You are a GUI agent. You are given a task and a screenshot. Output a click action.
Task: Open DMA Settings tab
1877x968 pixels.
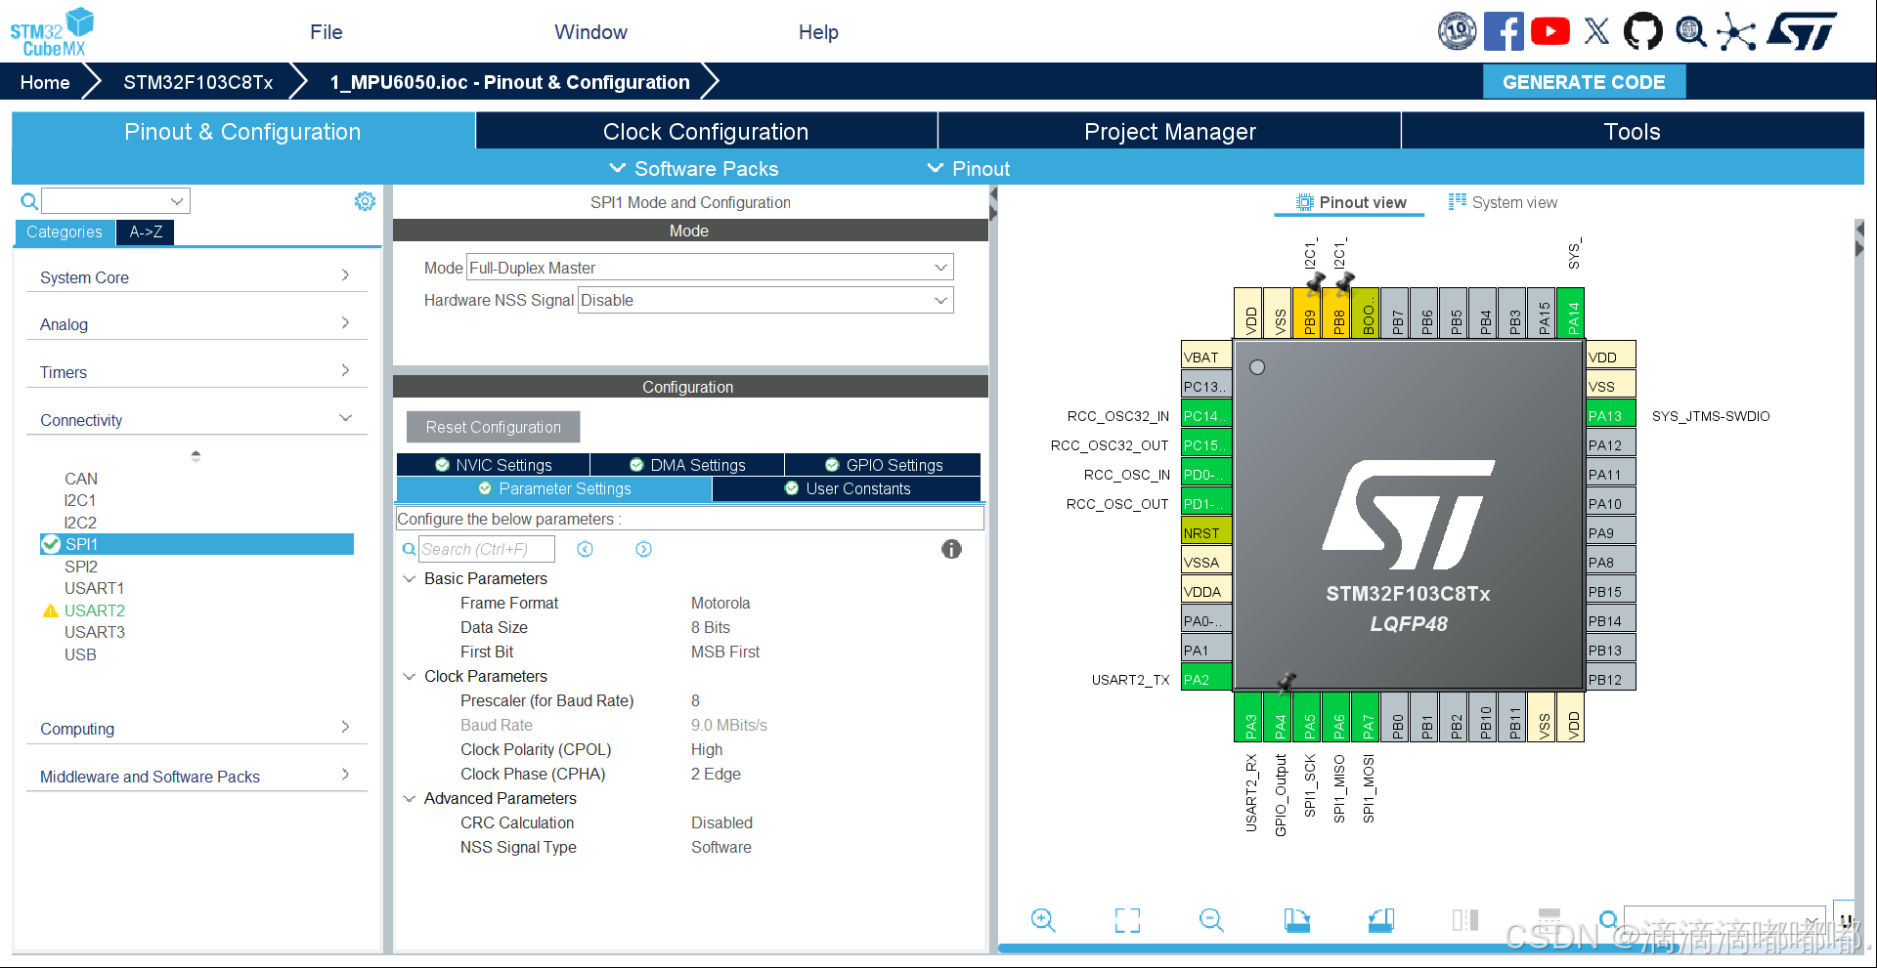click(x=687, y=465)
